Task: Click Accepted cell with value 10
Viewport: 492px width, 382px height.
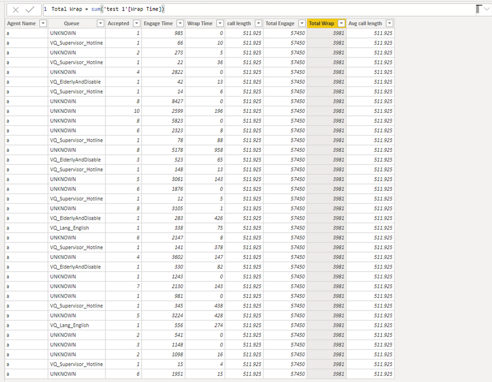Action: pos(123,111)
